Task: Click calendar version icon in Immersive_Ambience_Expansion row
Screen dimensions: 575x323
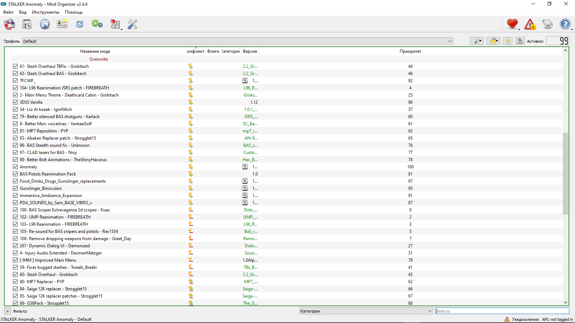Action: click(245, 195)
